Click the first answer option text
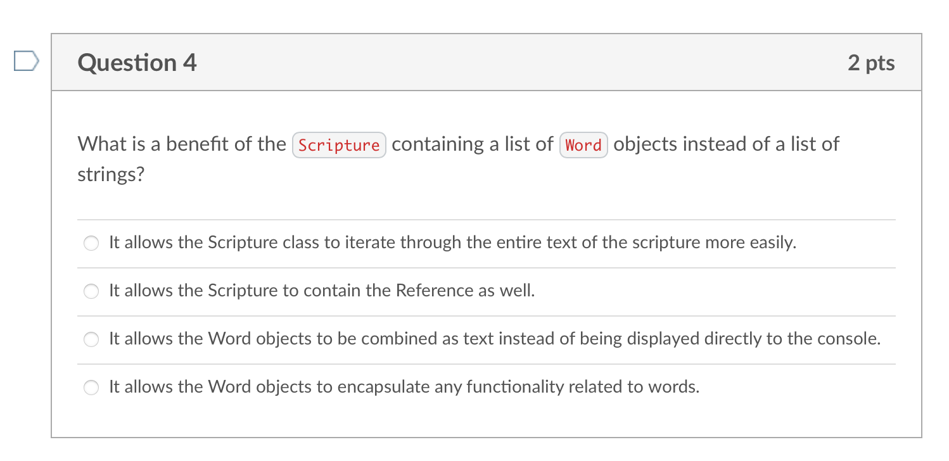Screen dimensions: 949x461 pos(452,243)
